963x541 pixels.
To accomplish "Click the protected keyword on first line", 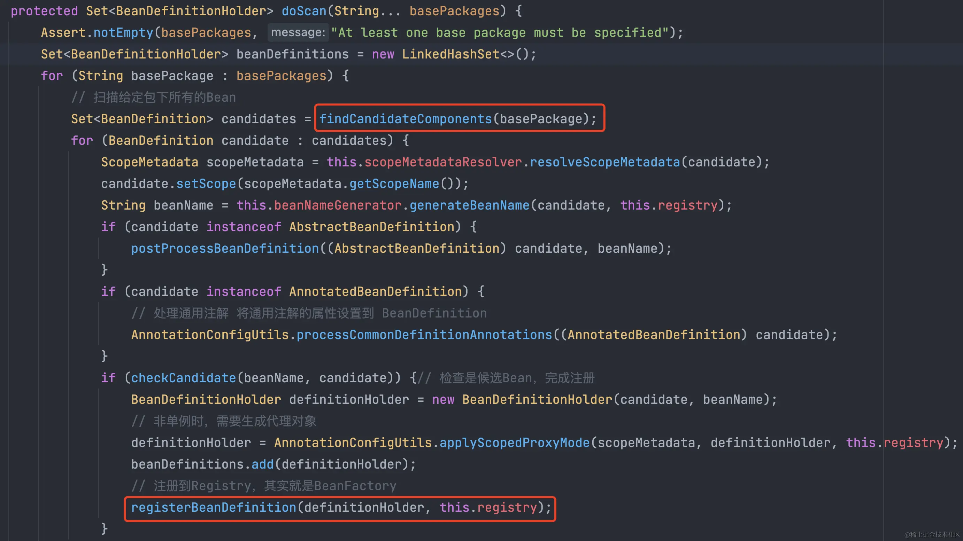I will pos(44,11).
